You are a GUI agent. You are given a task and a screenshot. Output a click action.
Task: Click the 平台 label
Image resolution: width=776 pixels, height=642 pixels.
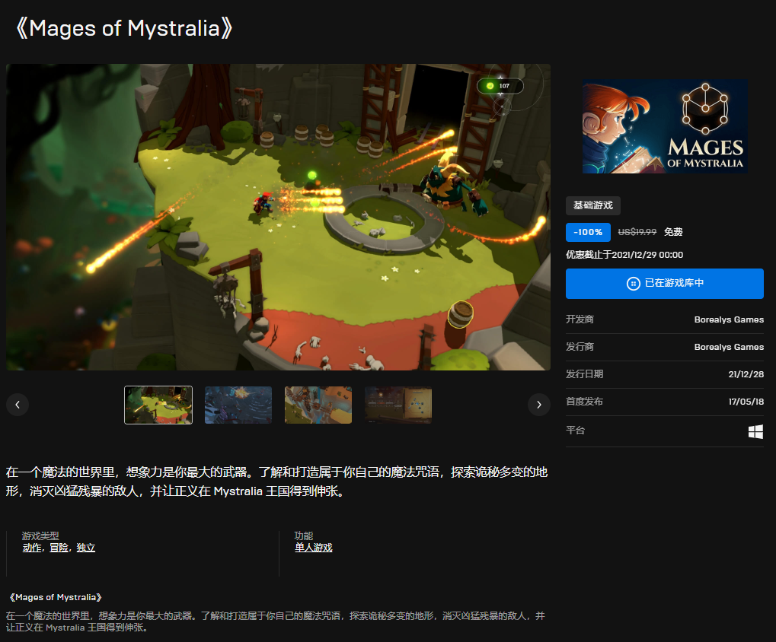tap(575, 431)
